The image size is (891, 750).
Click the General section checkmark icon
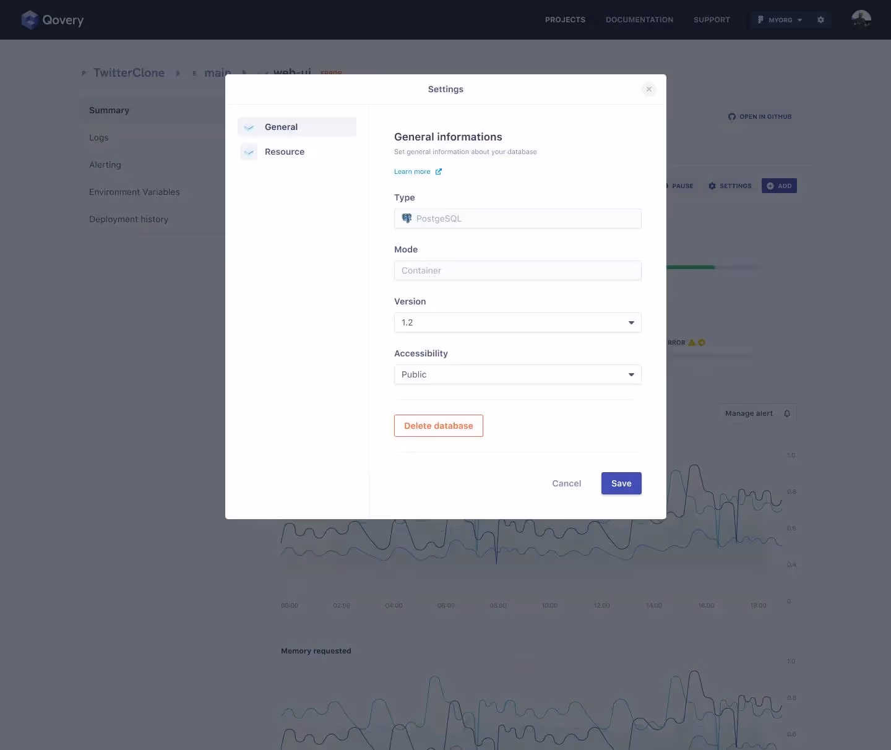(x=249, y=127)
